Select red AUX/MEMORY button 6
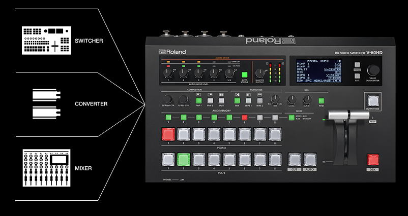 245,118
